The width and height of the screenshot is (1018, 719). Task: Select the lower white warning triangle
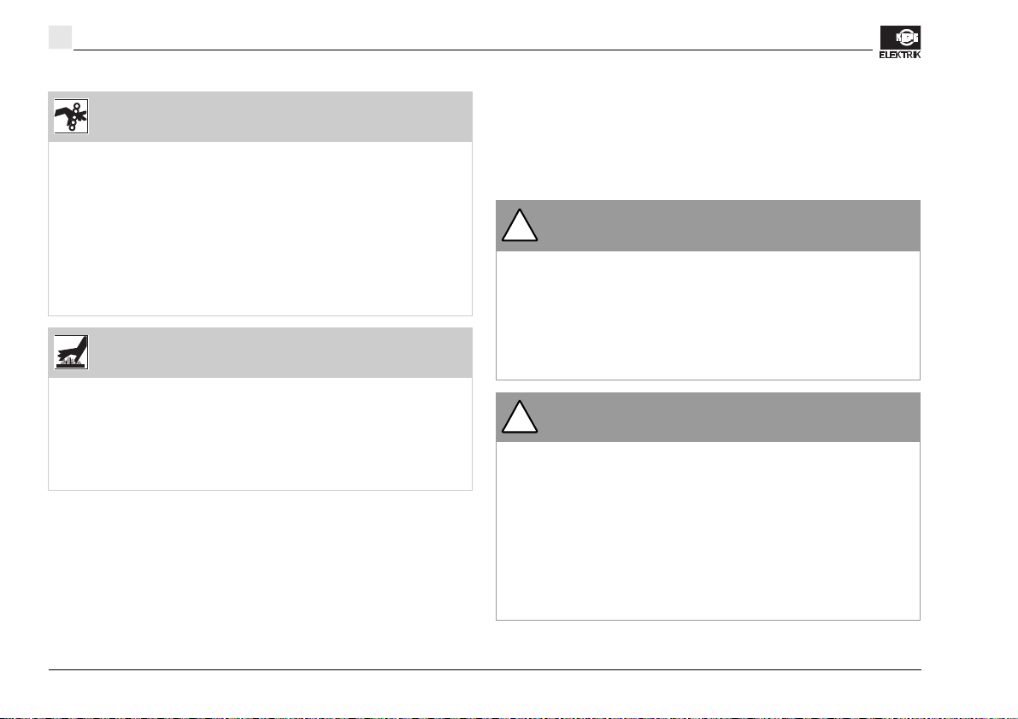click(x=520, y=417)
